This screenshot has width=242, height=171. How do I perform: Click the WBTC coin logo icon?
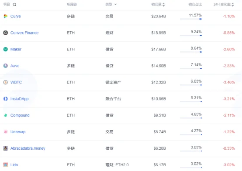coord(6,82)
